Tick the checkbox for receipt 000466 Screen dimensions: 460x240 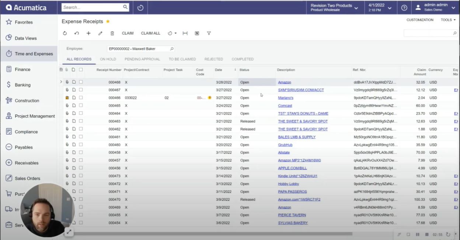pyautogui.click(x=81, y=98)
